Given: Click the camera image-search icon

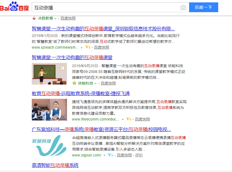Looking at the screenshot, I should coord(183,7).
